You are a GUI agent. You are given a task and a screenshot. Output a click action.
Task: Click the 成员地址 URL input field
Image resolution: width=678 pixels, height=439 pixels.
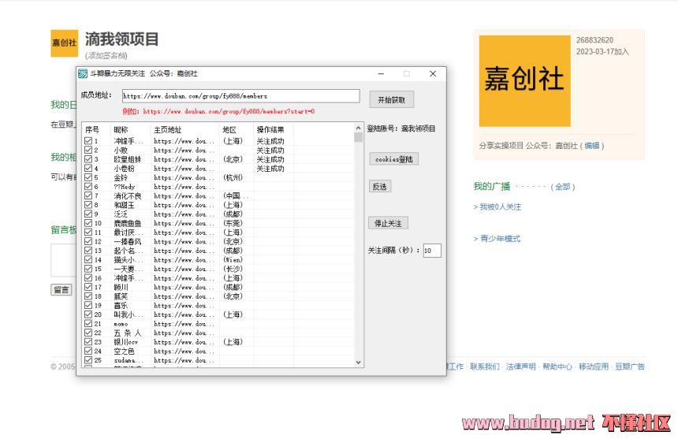coord(240,96)
